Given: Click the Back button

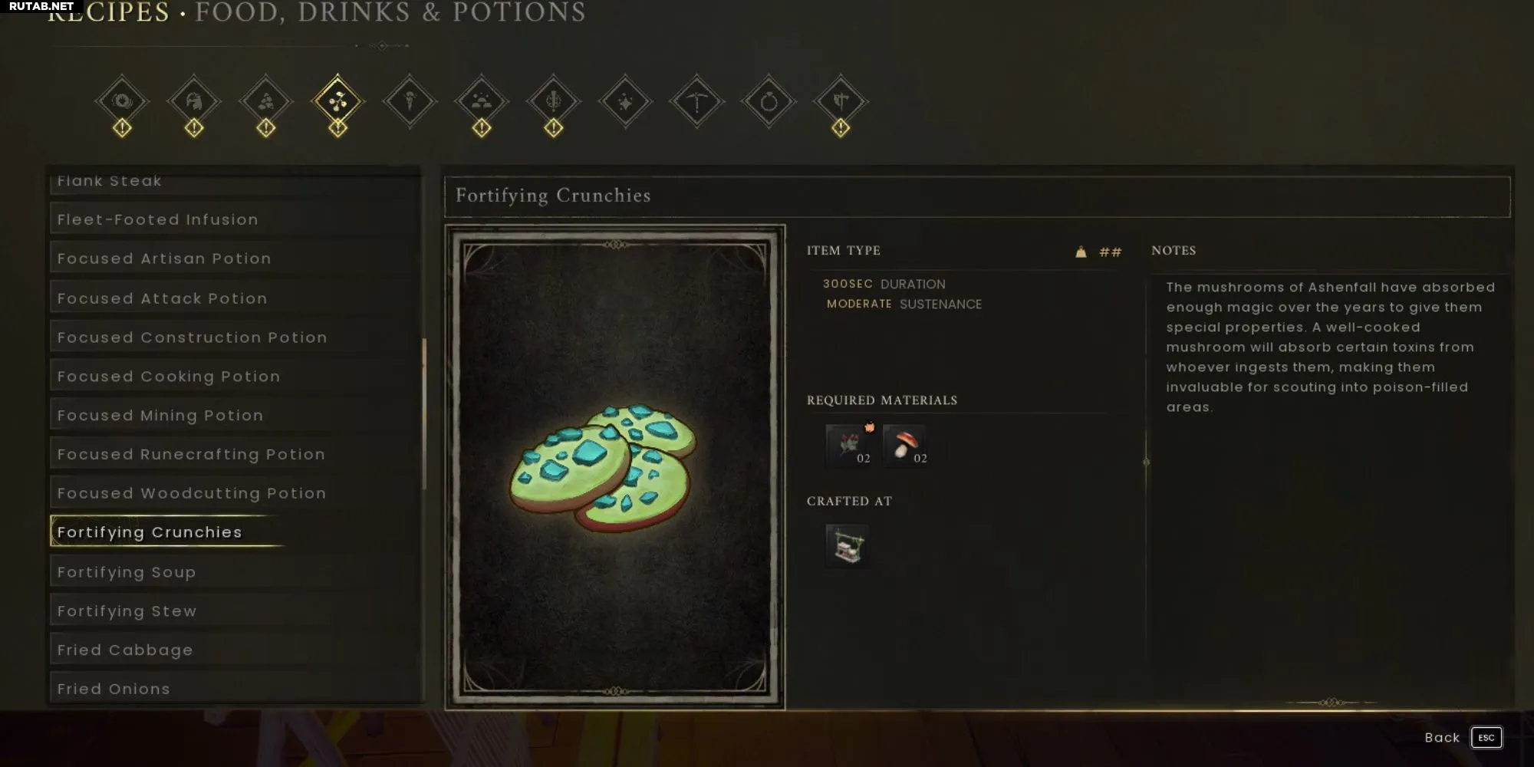Looking at the screenshot, I should click(x=1442, y=738).
